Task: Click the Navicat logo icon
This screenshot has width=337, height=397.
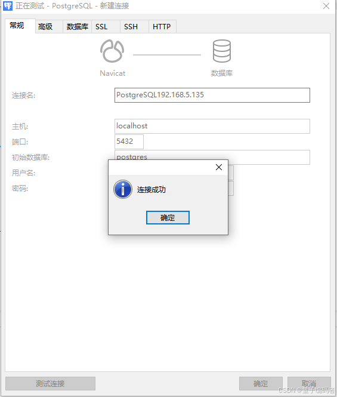Action: pos(112,51)
